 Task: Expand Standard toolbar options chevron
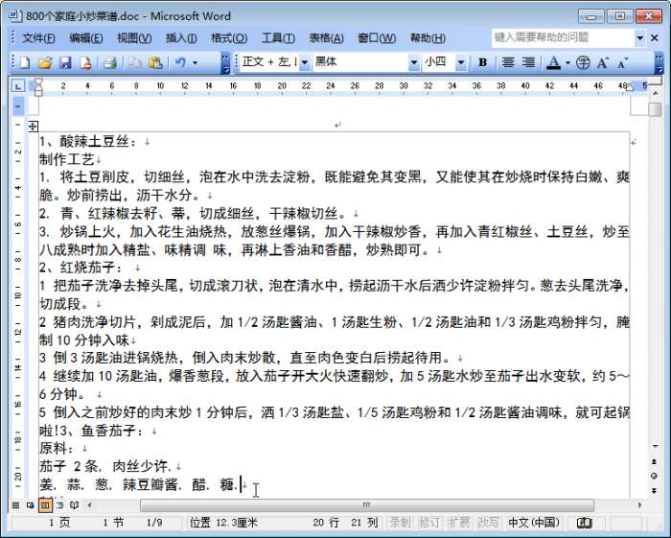pos(225,63)
